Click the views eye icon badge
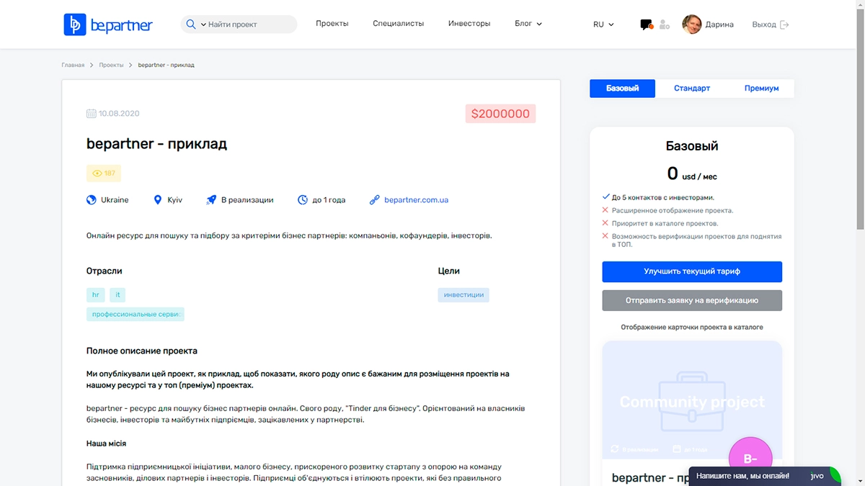The width and height of the screenshot is (865, 486). (x=104, y=174)
